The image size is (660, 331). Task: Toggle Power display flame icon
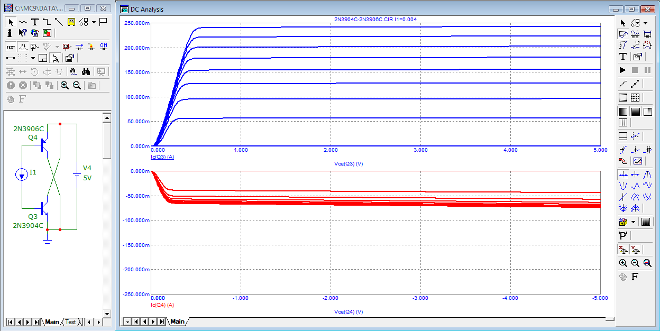[91, 47]
